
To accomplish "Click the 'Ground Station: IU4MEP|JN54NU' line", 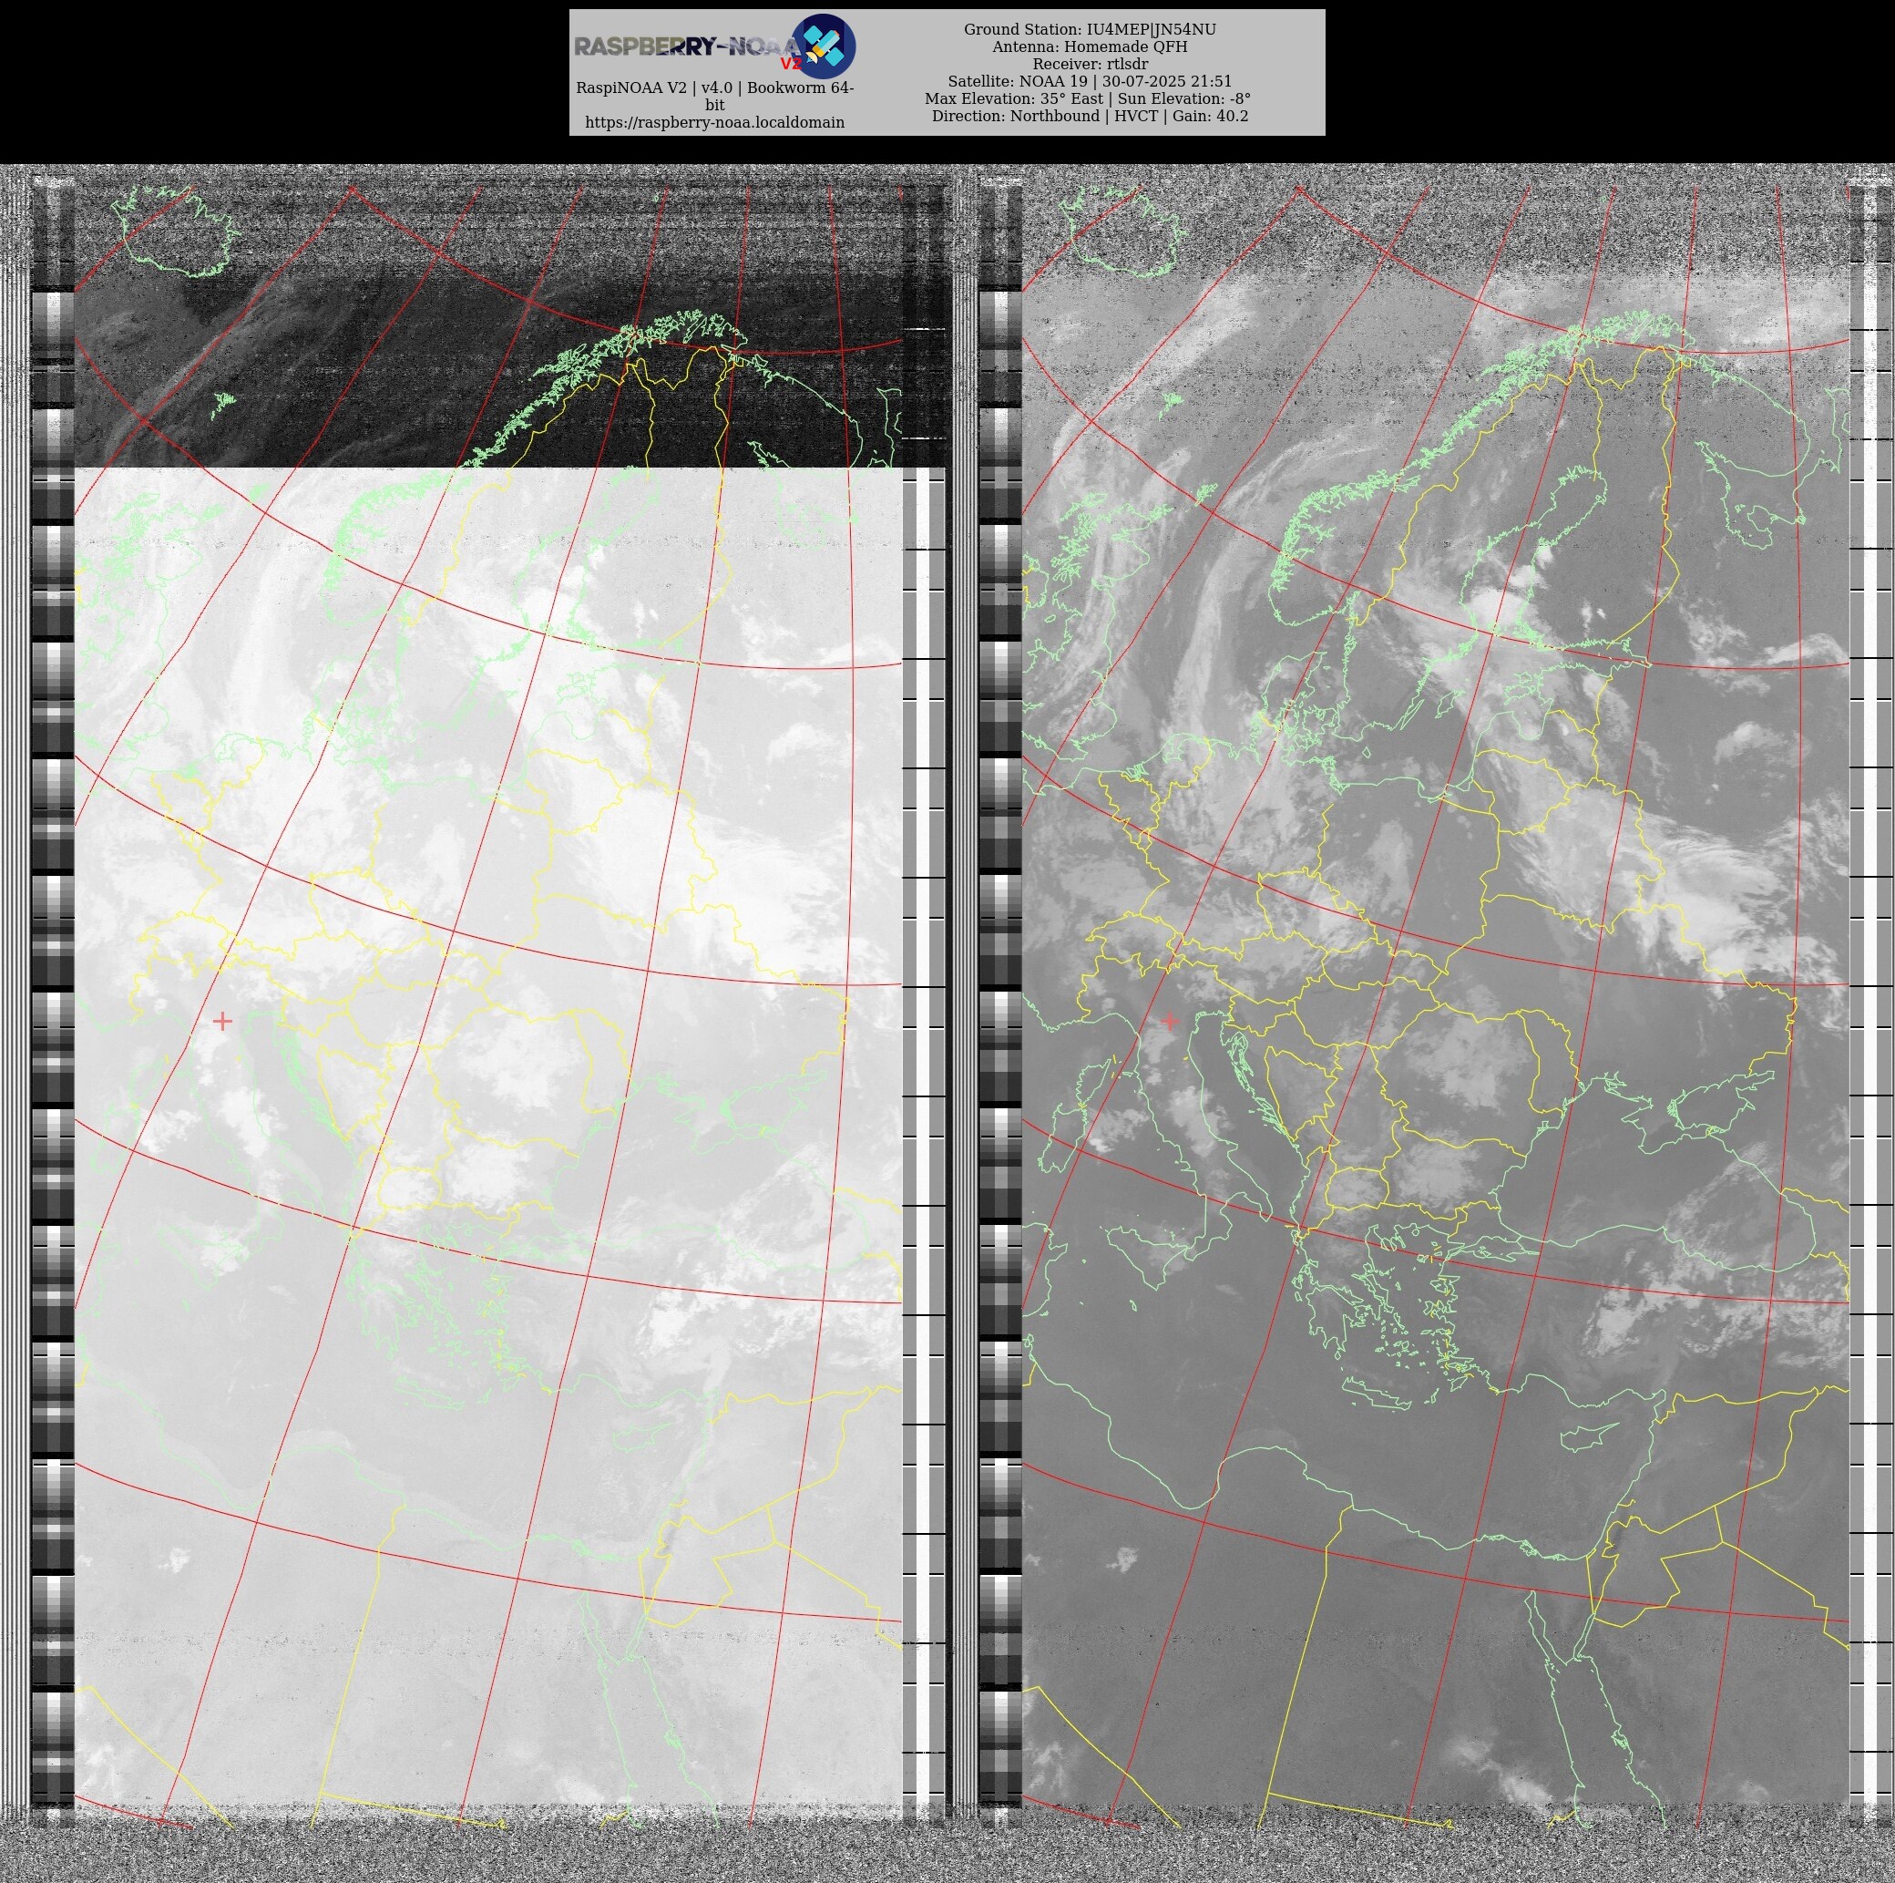I will click(1090, 29).
